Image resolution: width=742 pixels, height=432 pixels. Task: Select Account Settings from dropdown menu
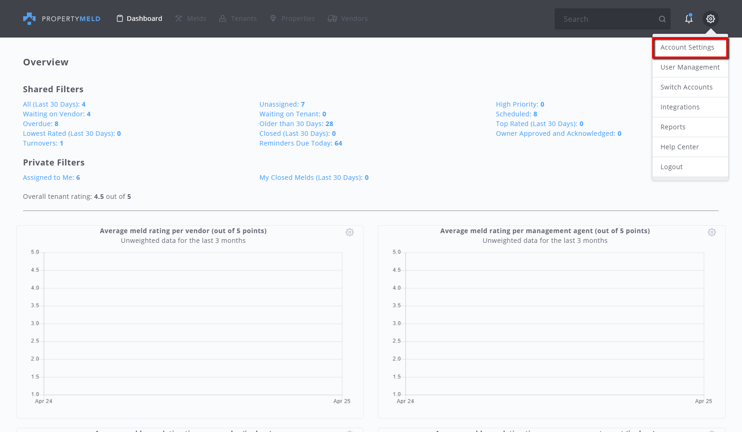(x=687, y=47)
